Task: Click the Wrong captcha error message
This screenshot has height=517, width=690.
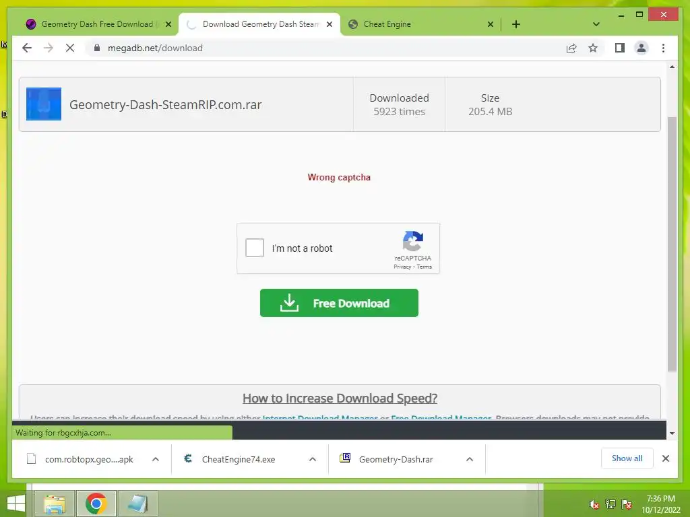Action: 339,177
